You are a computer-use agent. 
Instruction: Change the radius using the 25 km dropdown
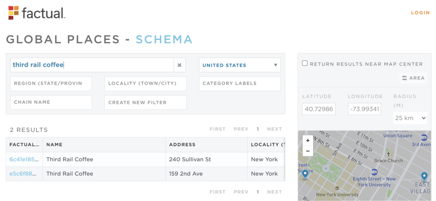[x=410, y=118]
